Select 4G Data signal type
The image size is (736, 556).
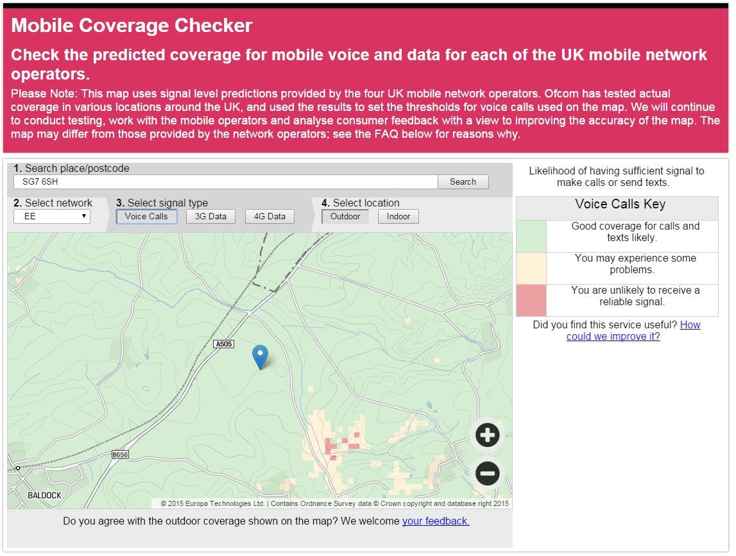[269, 216]
